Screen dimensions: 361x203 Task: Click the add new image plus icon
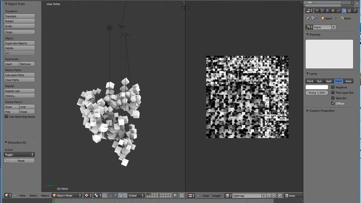269,196
